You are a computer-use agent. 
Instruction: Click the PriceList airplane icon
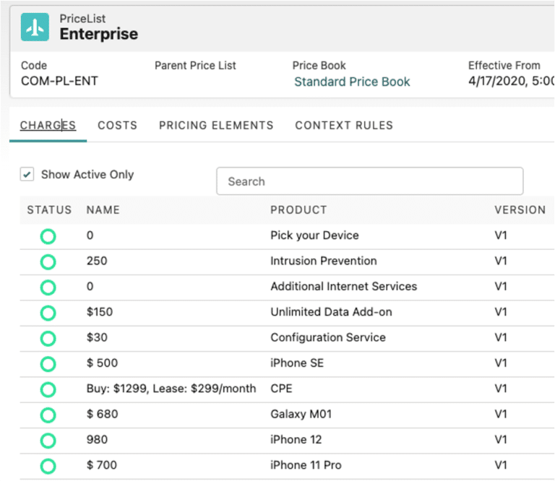35,27
